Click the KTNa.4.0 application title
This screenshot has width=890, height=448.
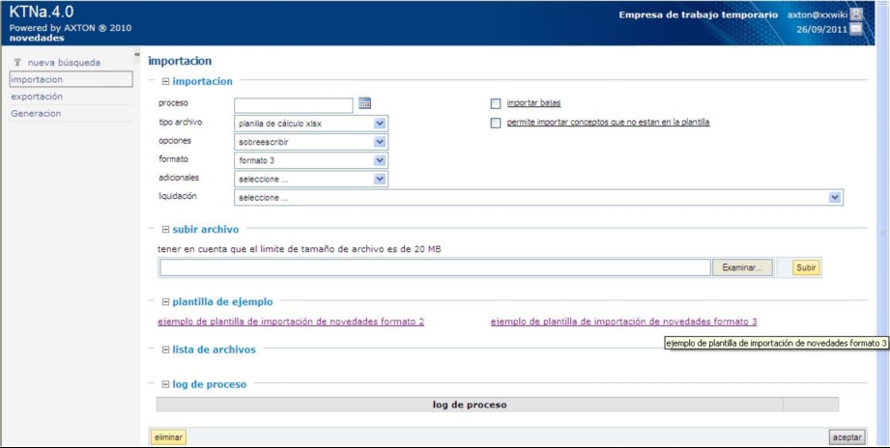click(42, 12)
